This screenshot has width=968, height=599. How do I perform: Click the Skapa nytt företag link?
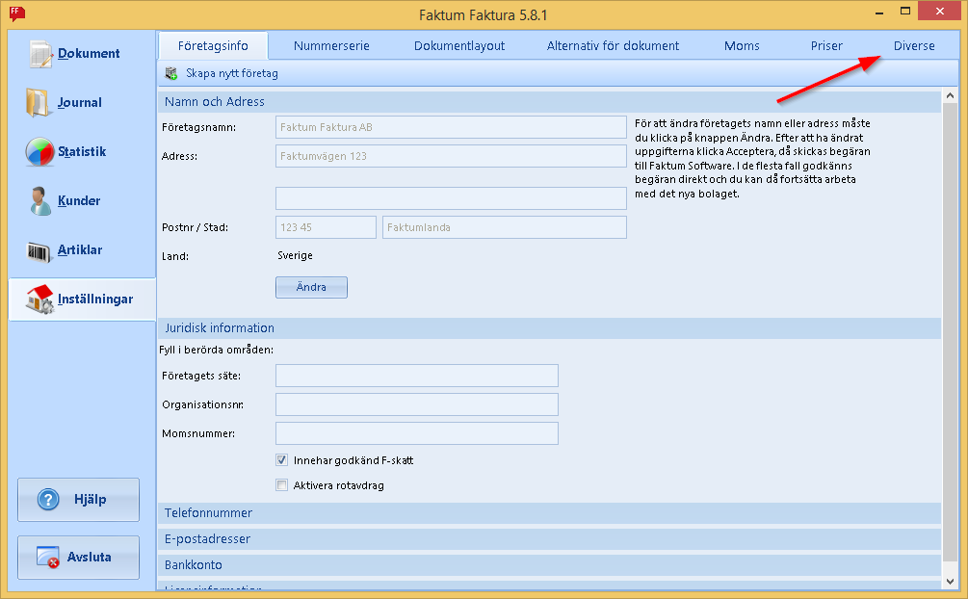click(232, 73)
